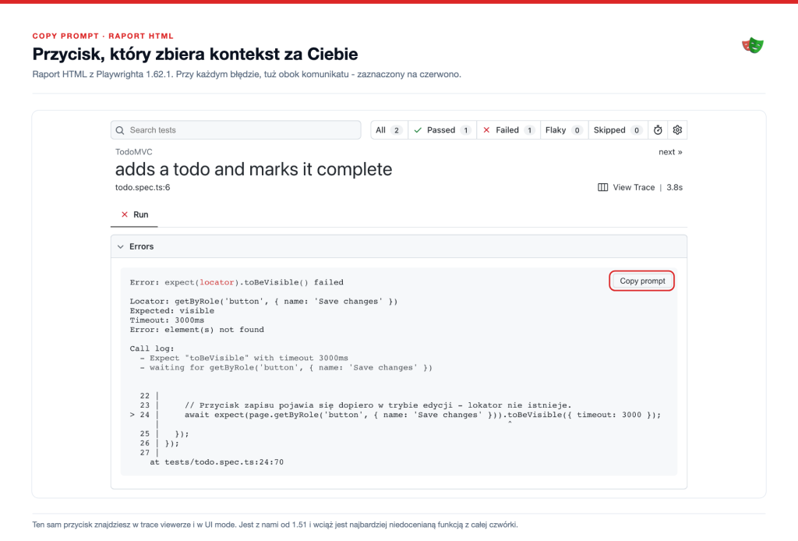798x541 pixels.
Task: Click the green check icon in Passed
Action: coord(418,130)
